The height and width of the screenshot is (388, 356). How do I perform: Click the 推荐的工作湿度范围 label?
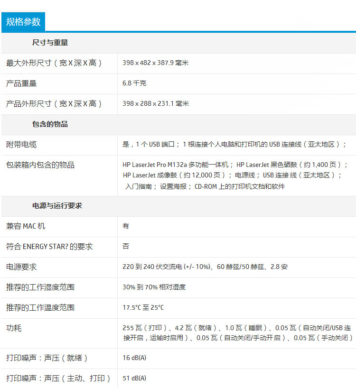coord(40,287)
